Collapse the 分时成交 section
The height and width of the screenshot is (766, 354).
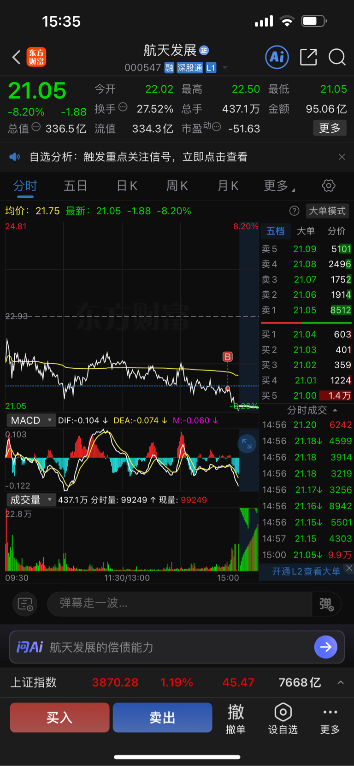pyautogui.click(x=312, y=410)
